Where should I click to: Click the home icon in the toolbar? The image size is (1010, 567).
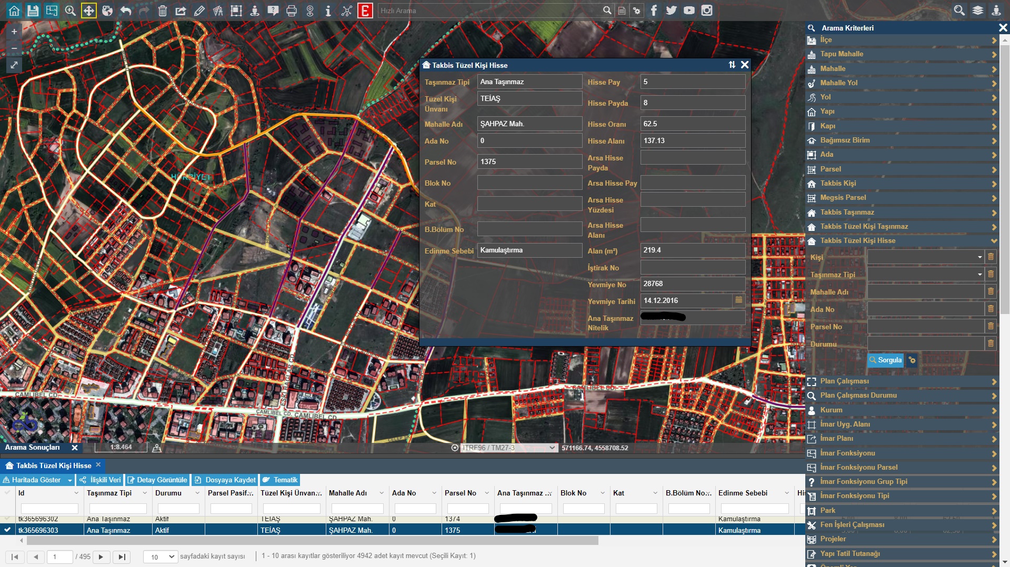(14, 11)
